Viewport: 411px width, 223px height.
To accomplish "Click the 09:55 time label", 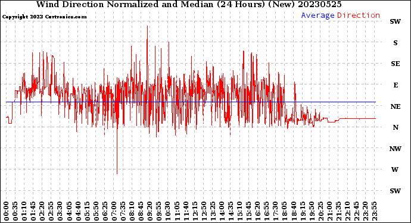I will [x=158, y=211].
